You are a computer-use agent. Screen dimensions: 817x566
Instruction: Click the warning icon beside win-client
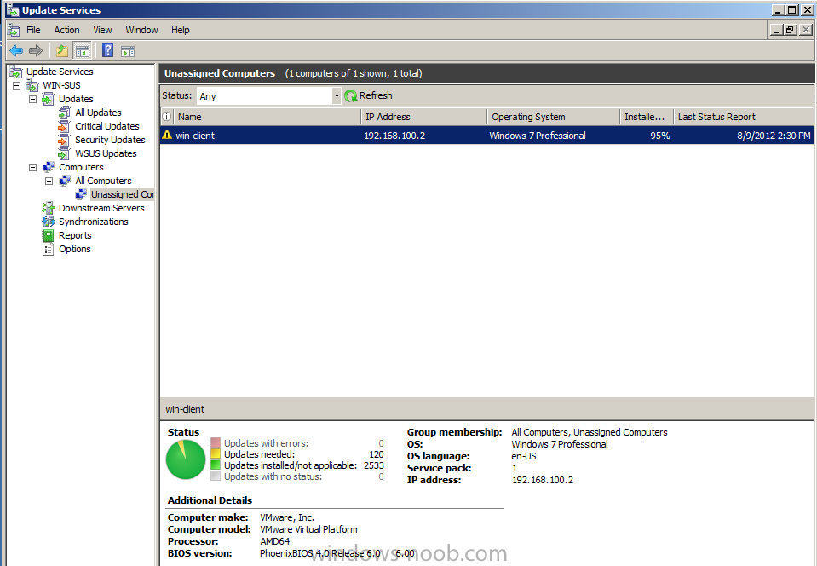(x=167, y=135)
